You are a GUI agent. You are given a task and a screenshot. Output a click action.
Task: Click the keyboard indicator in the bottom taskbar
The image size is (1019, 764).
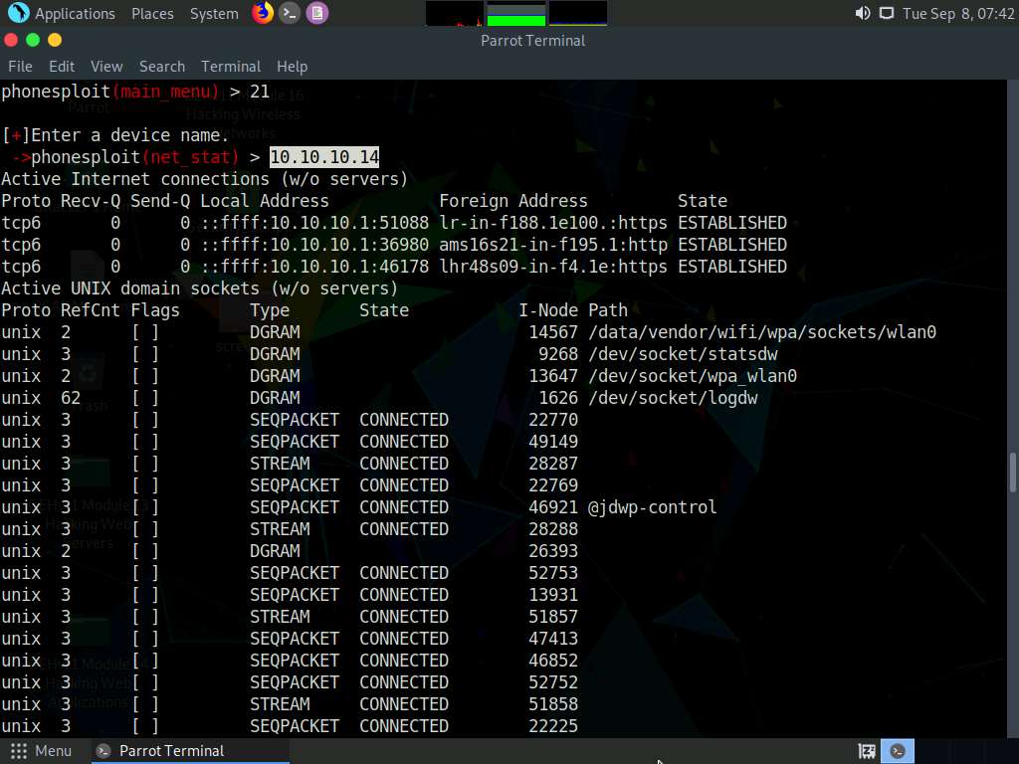point(866,751)
